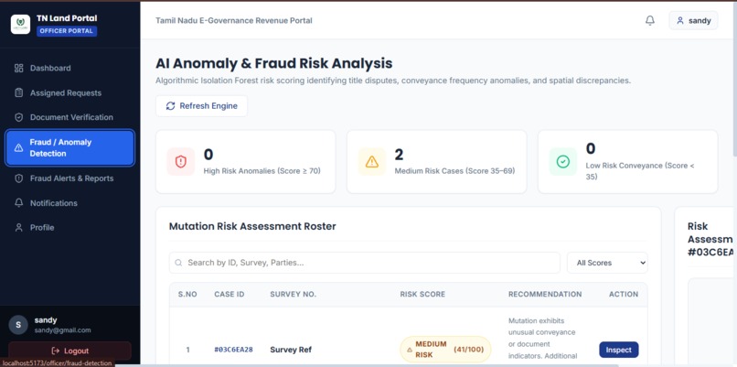
Task: Inspect case #03C6EA28
Action: coord(618,350)
